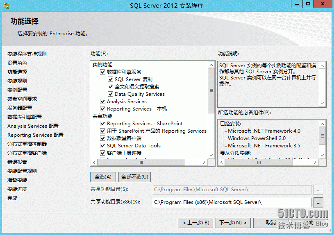Select Microsoft .NET Framework 3.5 prerequisite entry
The height and width of the screenshot is (235, 334).
[264, 146]
